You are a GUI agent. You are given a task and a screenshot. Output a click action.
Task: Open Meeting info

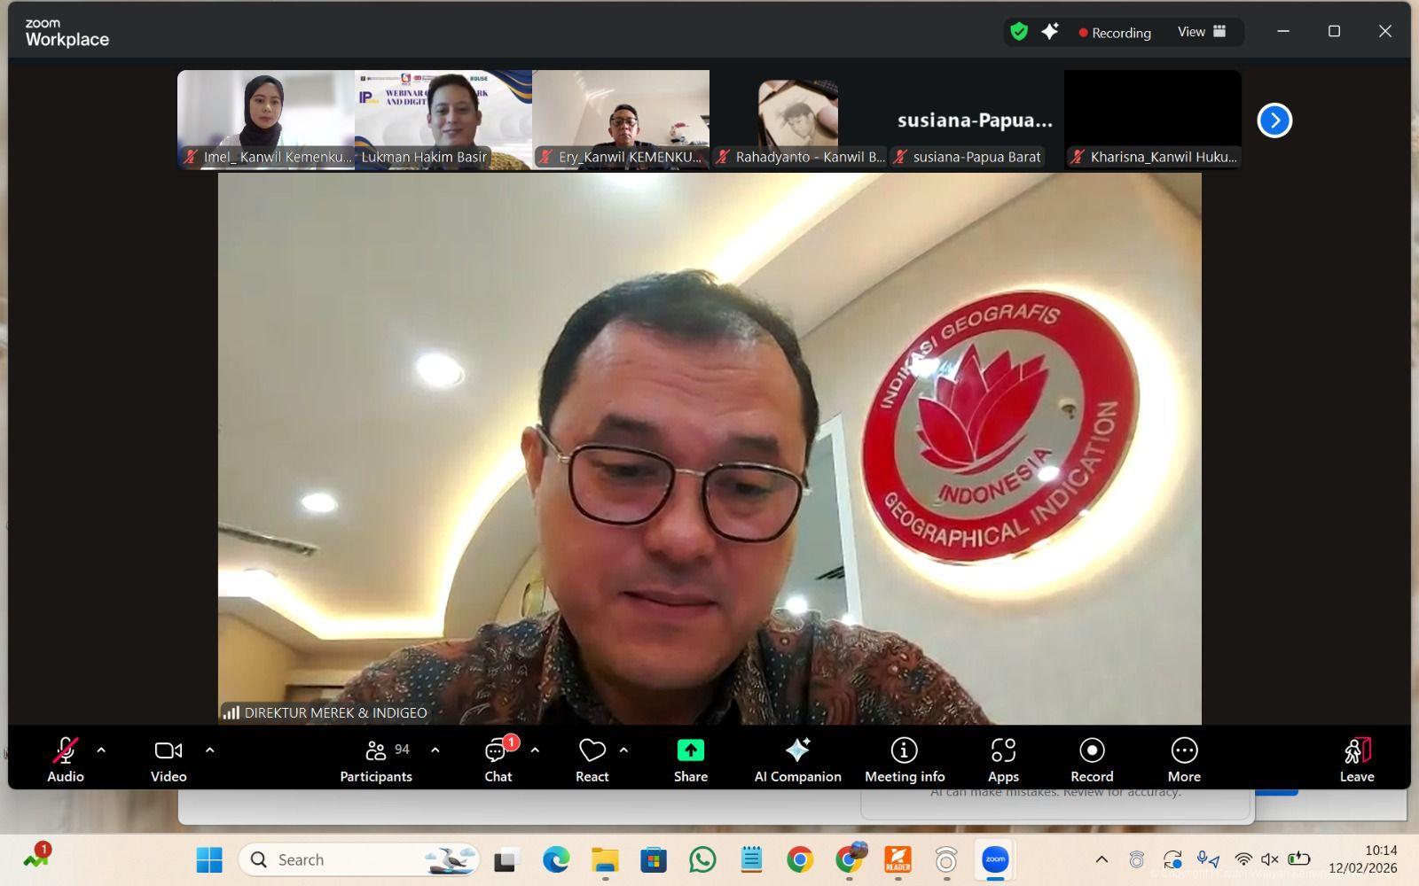coord(904,760)
